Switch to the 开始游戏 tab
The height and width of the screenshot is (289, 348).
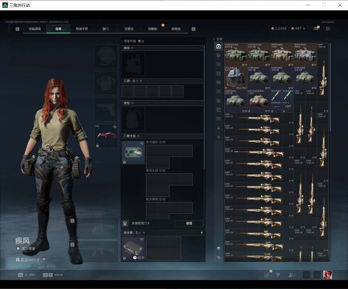[x=35, y=29]
